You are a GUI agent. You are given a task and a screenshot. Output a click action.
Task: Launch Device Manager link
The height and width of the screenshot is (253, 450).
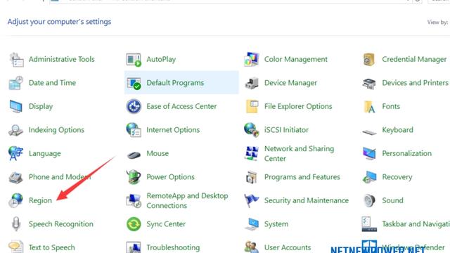[x=290, y=83]
